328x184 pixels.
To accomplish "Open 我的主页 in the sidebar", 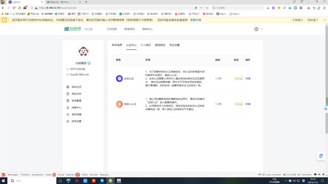I will tap(76, 87).
